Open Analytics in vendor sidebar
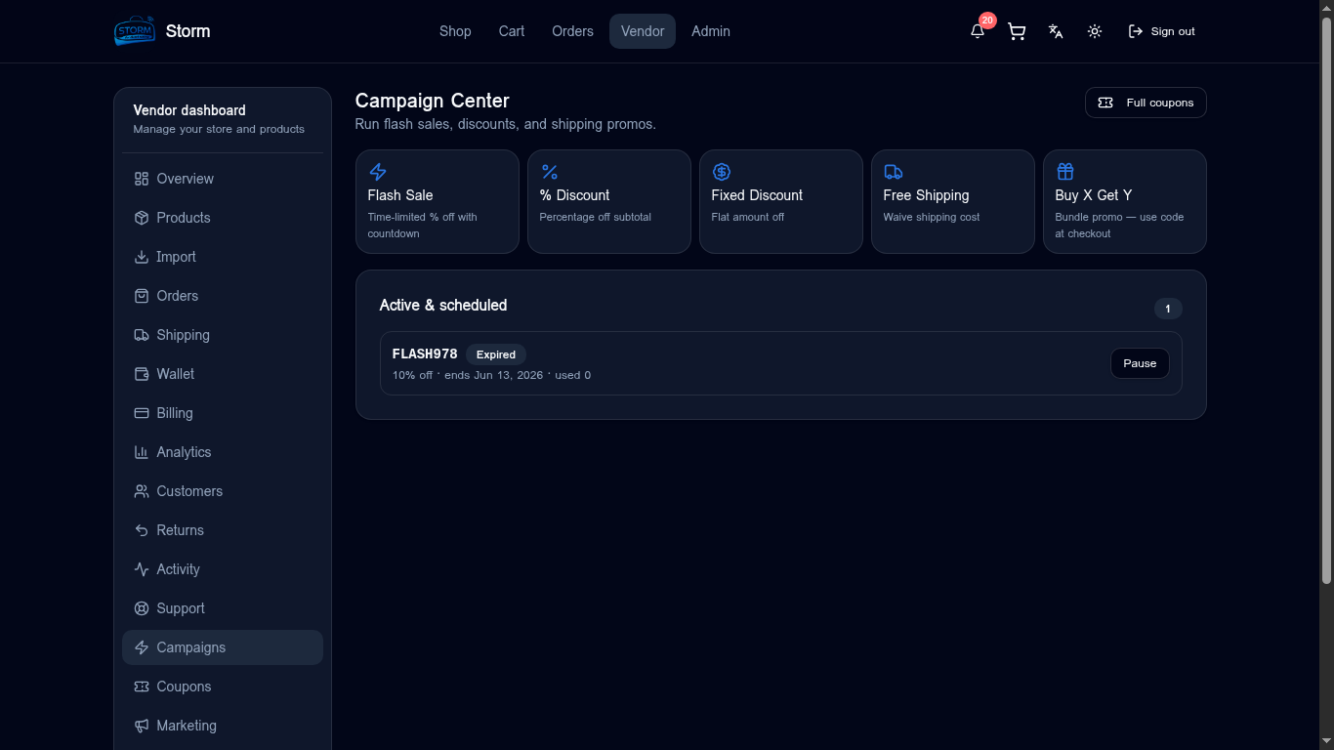Image resolution: width=1334 pixels, height=750 pixels. tap(223, 452)
